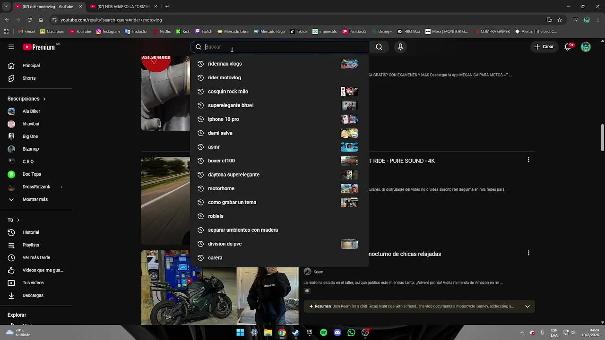
Task: Open the account avatar menu
Action: click(x=586, y=47)
